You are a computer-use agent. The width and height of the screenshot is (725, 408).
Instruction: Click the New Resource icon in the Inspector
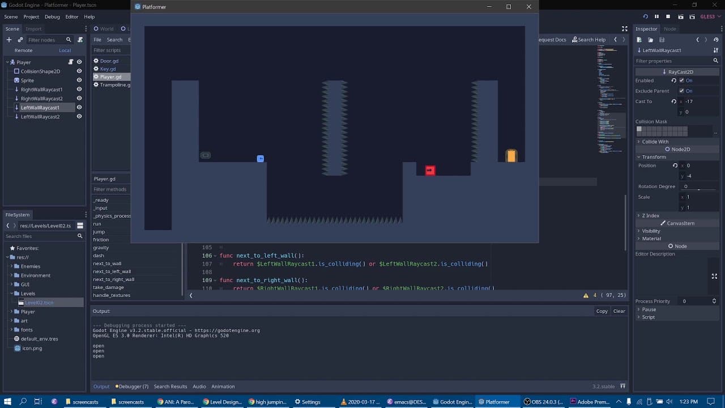[x=638, y=40]
